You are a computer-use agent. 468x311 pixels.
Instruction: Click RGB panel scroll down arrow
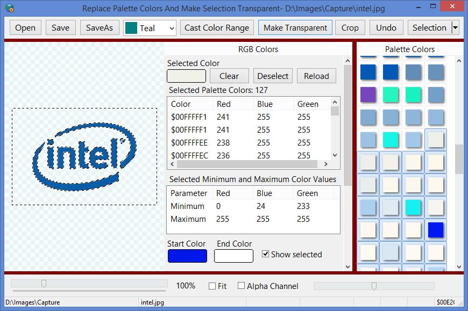(348, 266)
